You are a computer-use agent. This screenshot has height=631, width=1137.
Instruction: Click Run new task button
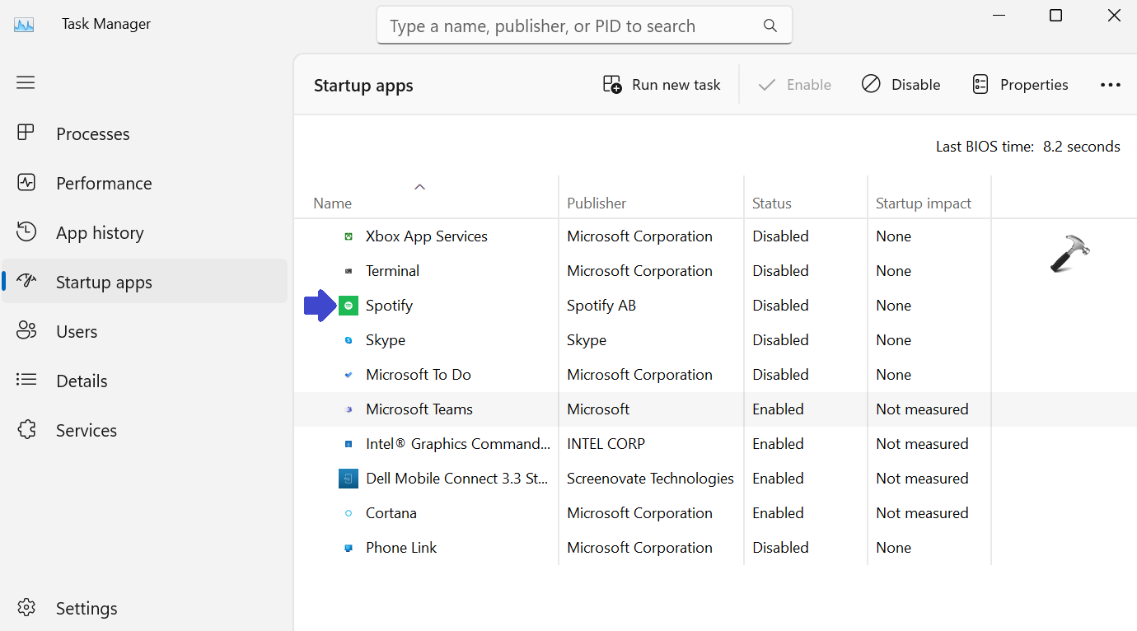pos(662,85)
